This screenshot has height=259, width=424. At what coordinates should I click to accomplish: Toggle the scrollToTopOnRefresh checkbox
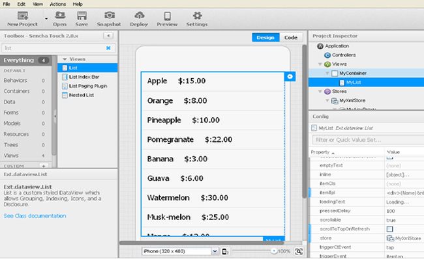point(389,229)
